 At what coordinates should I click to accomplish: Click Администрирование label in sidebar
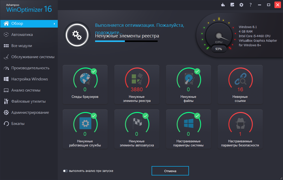tap(30, 112)
